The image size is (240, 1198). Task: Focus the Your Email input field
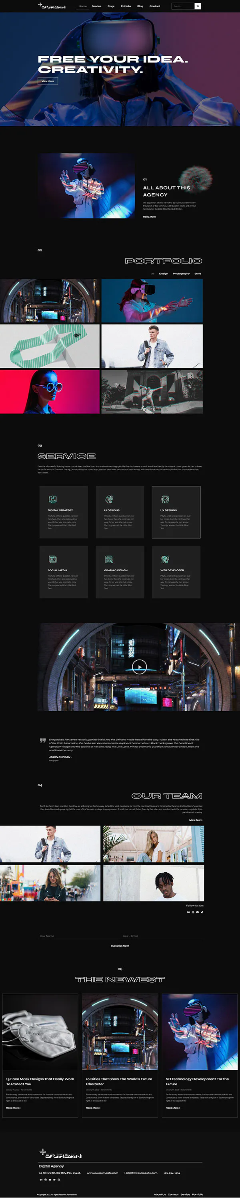pyautogui.click(x=162, y=936)
